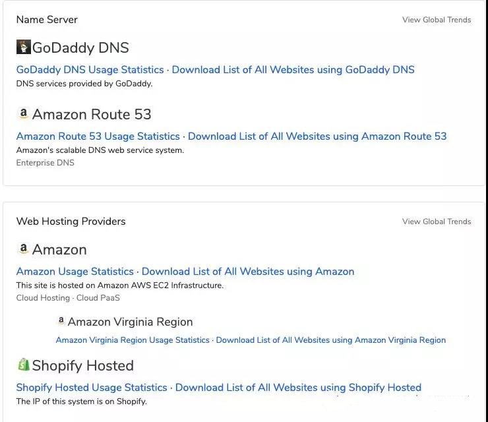Open Amazon Route 53 Usage Statistics
488x422 pixels.
point(98,136)
